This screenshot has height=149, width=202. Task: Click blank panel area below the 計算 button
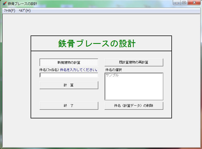point(69,95)
